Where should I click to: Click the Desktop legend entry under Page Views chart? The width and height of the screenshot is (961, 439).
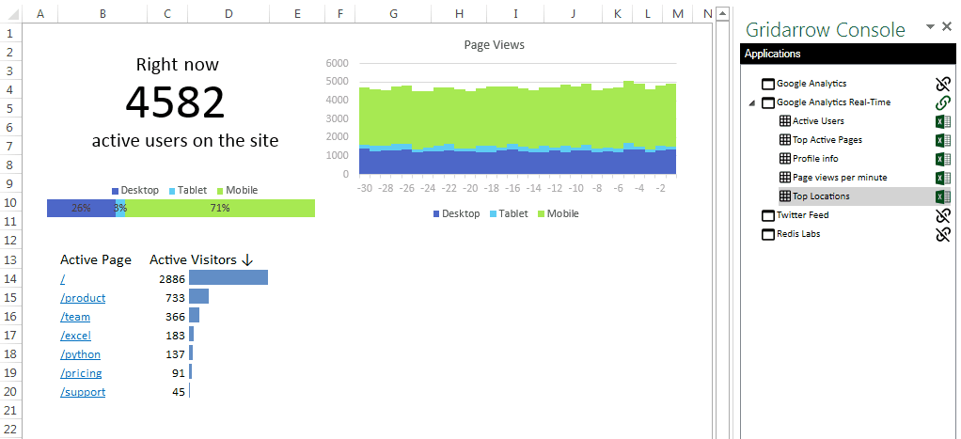pos(457,213)
